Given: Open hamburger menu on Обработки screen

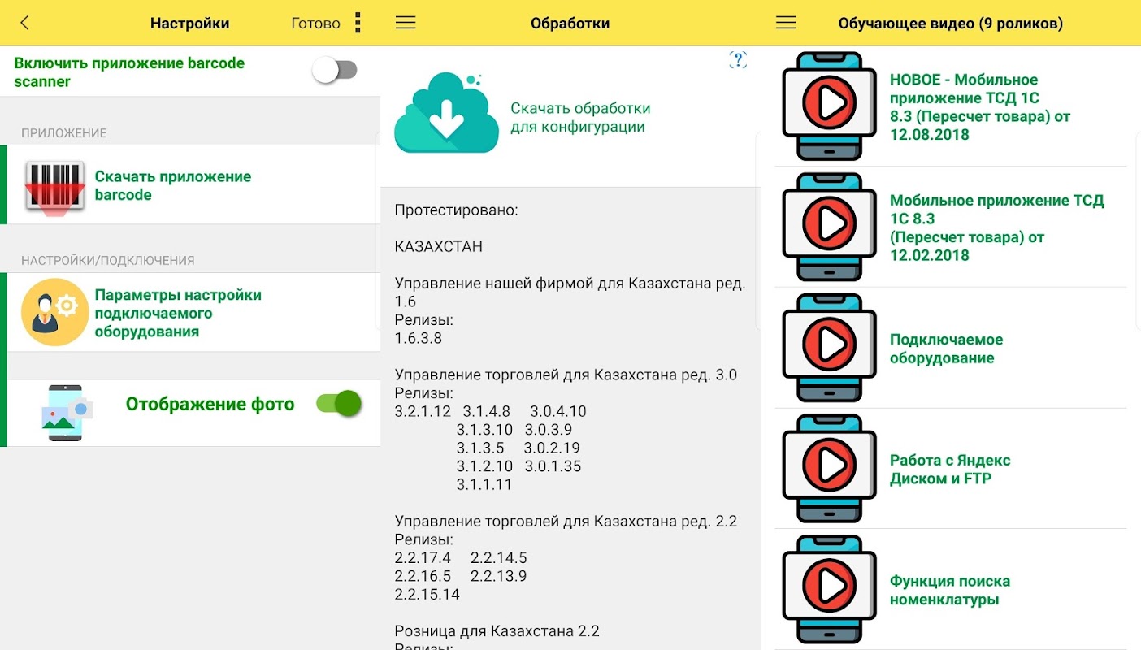Looking at the screenshot, I should coord(406,23).
